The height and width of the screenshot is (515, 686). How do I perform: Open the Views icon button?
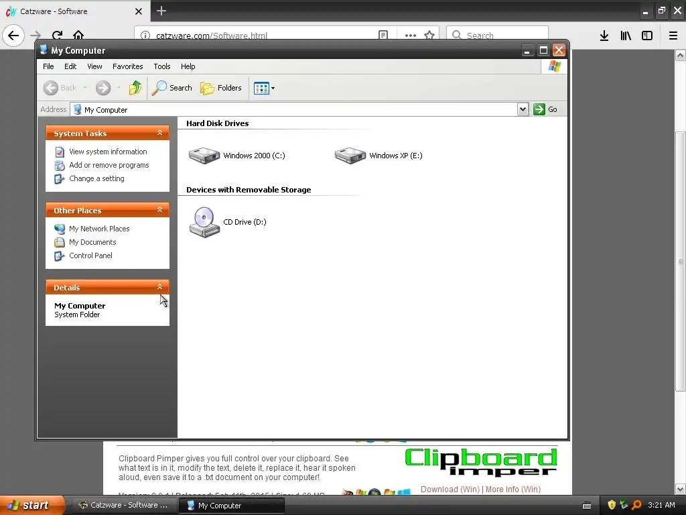[261, 88]
